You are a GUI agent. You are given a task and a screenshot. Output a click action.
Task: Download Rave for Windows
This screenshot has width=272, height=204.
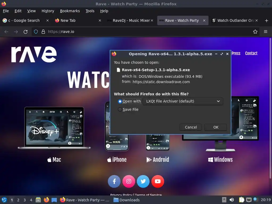[220, 160]
